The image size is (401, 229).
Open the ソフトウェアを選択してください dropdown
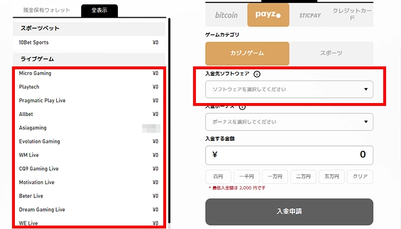(289, 89)
